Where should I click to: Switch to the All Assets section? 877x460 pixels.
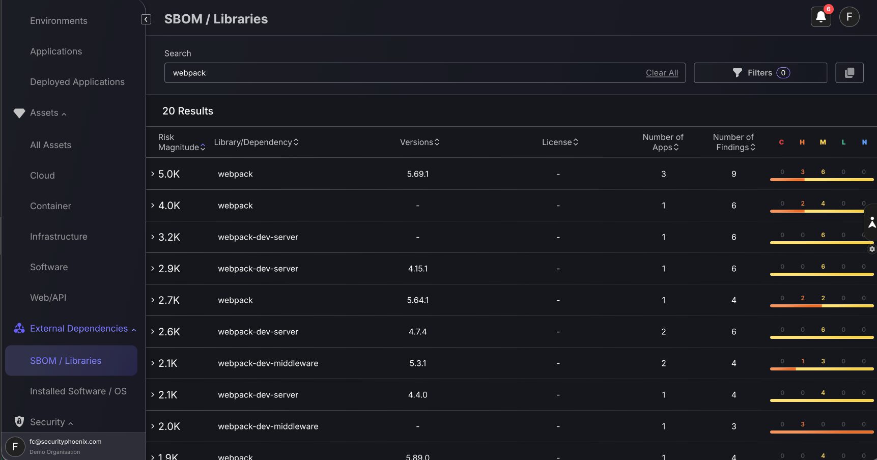click(50, 145)
